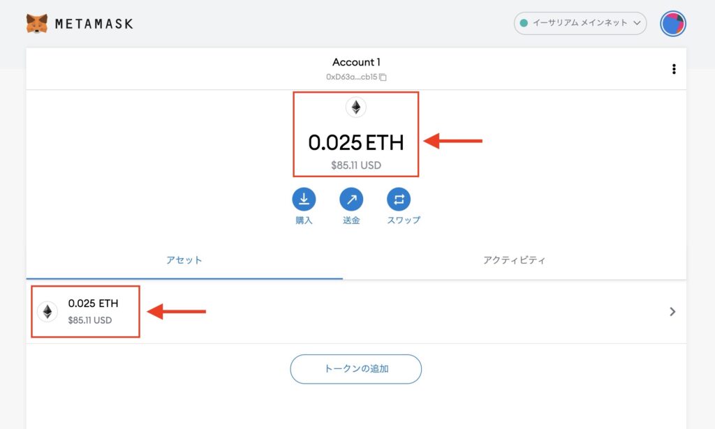715x429 pixels.
Task: Click the blue 購入 buy icon
Action: 304,199
